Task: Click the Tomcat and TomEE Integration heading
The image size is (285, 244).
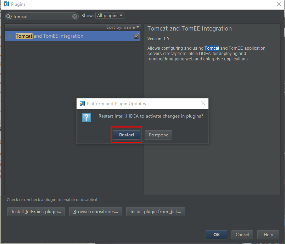Action: (x=190, y=28)
